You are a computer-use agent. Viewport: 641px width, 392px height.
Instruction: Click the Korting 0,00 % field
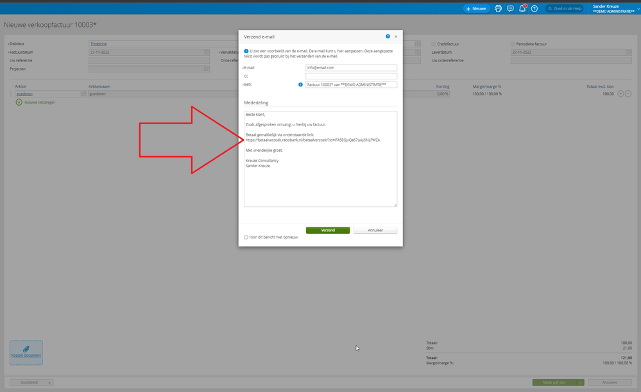pyautogui.click(x=427, y=94)
